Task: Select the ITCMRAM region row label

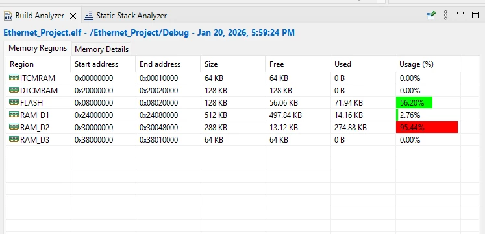Action: click(x=38, y=78)
